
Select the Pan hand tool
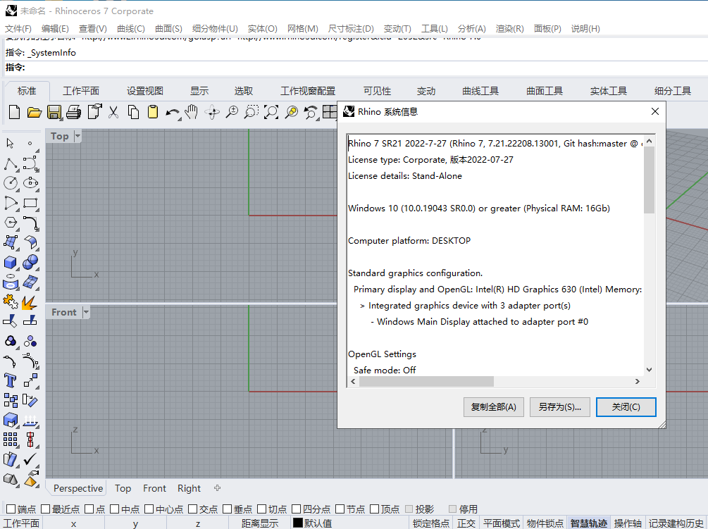point(192,112)
